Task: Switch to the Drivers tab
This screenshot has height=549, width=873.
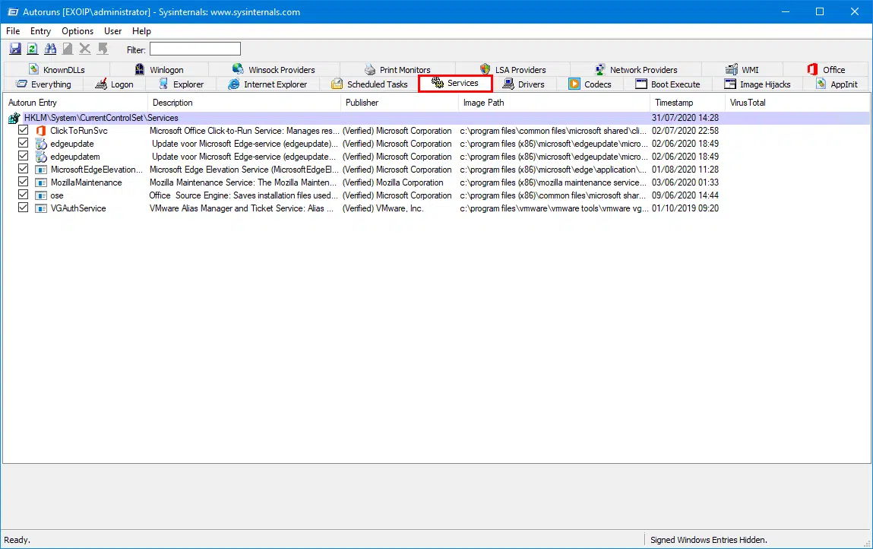Action: [524, 84]
